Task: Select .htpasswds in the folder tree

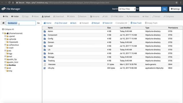Action: 13,42
